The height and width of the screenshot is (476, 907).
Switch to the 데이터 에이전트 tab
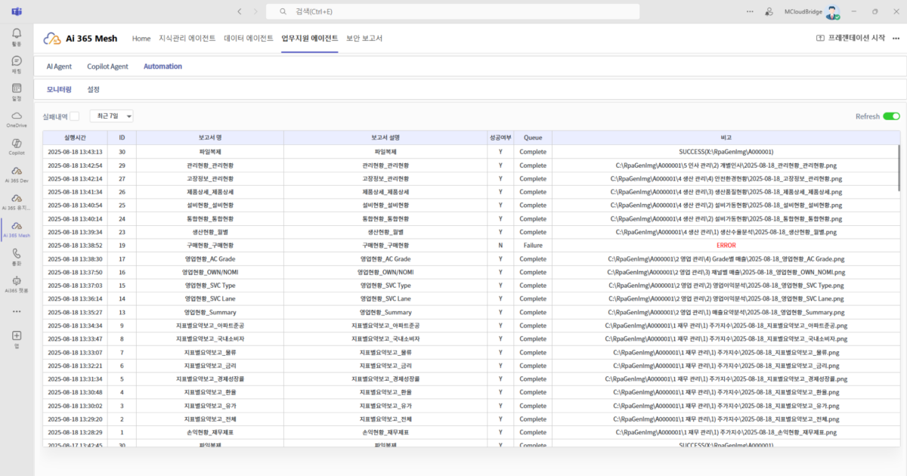[249, 39]
